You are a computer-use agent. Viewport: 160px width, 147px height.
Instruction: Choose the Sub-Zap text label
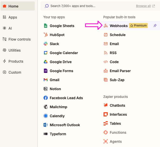point(117,80)
